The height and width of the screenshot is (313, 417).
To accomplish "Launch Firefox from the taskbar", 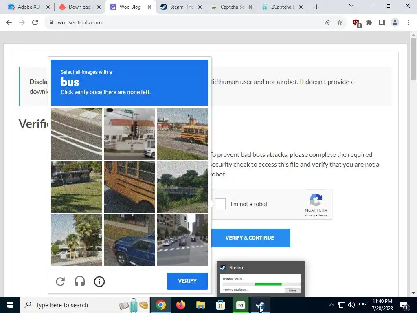I will coord(180,305).
